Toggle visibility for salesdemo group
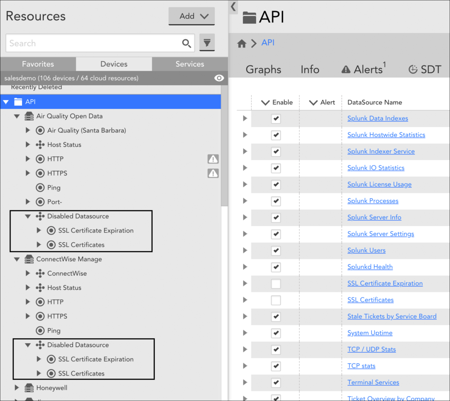Screen dimensions: 450x401 click(219, 78)
